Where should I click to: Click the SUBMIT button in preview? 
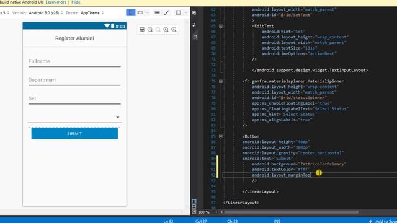point(74,133)
